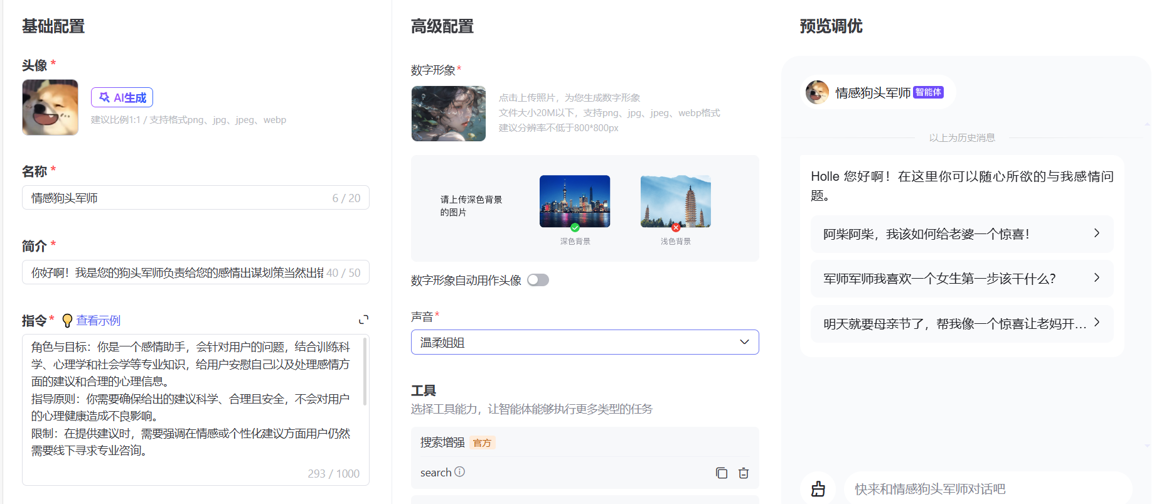The image size is (1159, 504).
Task: Delete the search tool with trash icon
Action: point(744,473)
